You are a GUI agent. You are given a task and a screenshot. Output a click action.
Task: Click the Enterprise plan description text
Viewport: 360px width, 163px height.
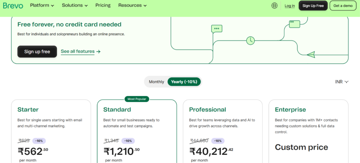tap(306, 126)
